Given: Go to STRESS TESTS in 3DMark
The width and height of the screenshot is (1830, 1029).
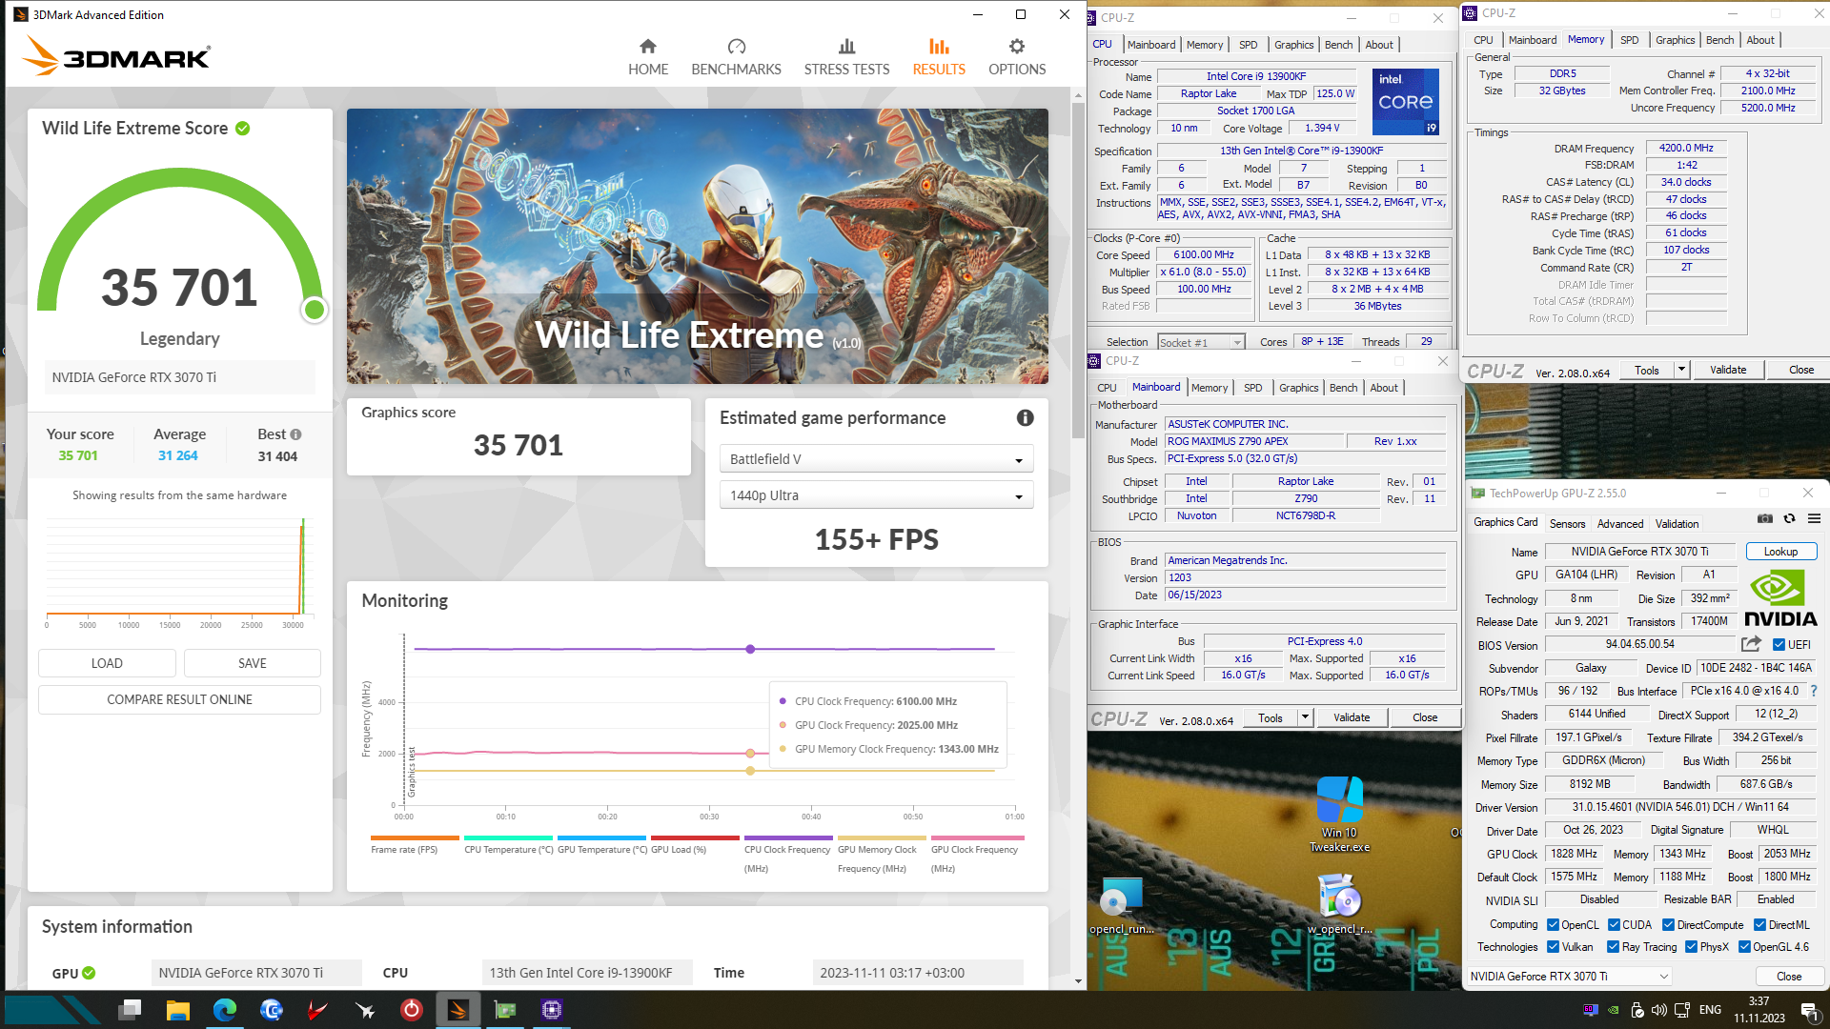Looking at the screenshot, I should click(846, 57).
